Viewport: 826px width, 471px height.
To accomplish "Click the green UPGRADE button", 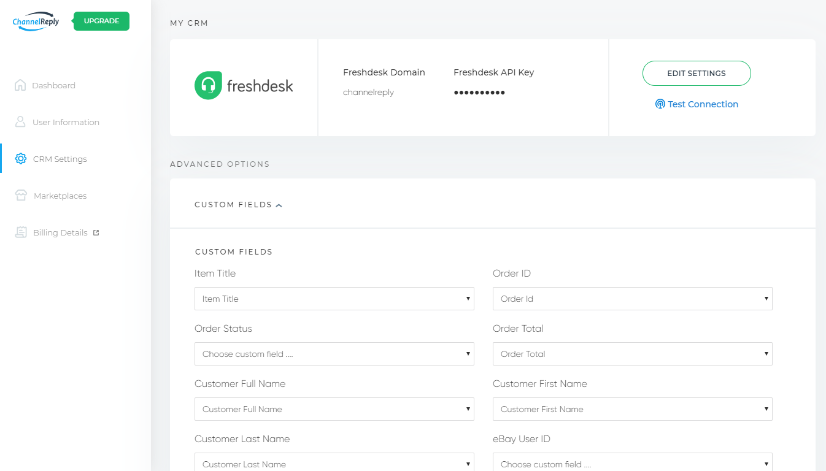I will [101, 21].
